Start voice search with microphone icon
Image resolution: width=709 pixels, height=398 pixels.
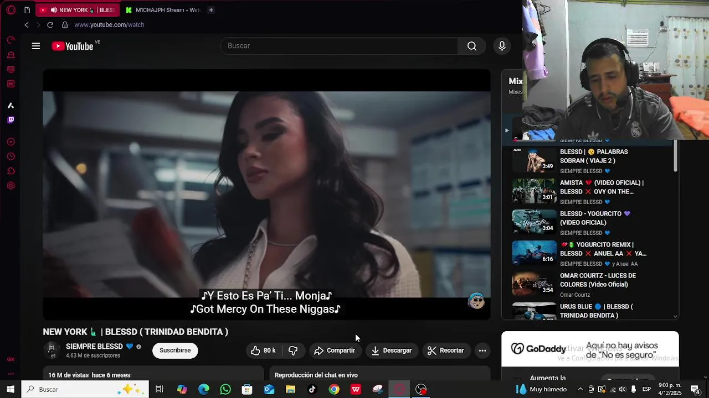click(x=502, y=46)
